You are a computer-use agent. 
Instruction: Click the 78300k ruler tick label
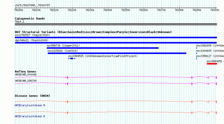215,10
